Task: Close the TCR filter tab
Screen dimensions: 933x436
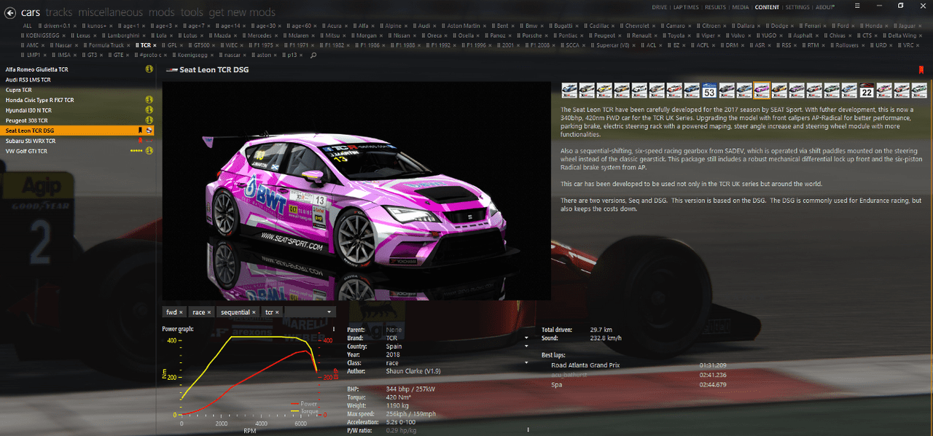Action: pos(155,45)
